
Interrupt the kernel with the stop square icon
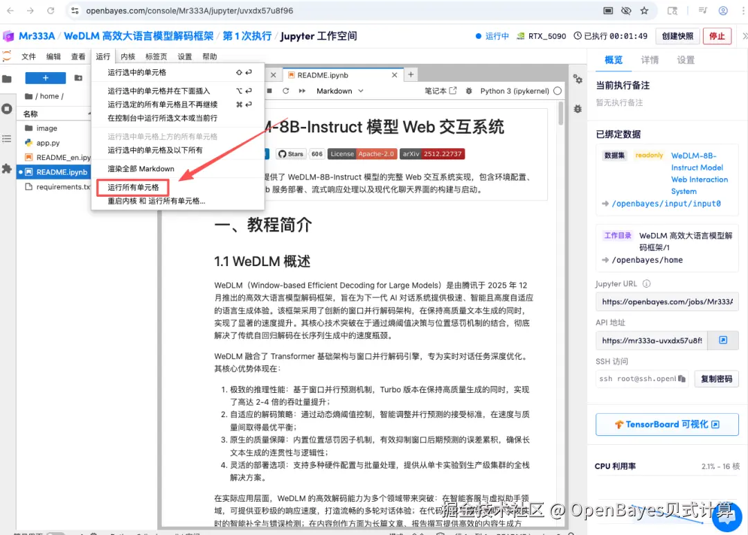click(x=271, y=91)
